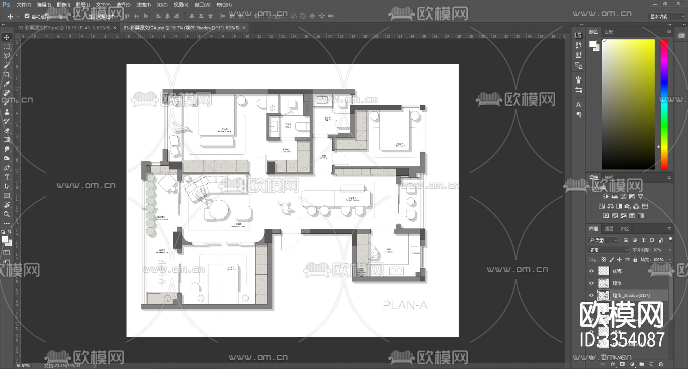Select the Gradient tool
This screenshot has width=688, height=369.
(x=7, y=140)
